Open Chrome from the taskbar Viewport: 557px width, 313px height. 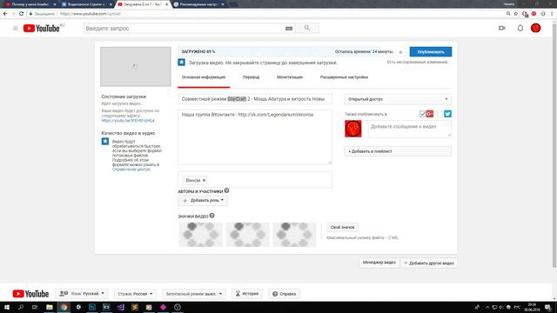point(64,307)
